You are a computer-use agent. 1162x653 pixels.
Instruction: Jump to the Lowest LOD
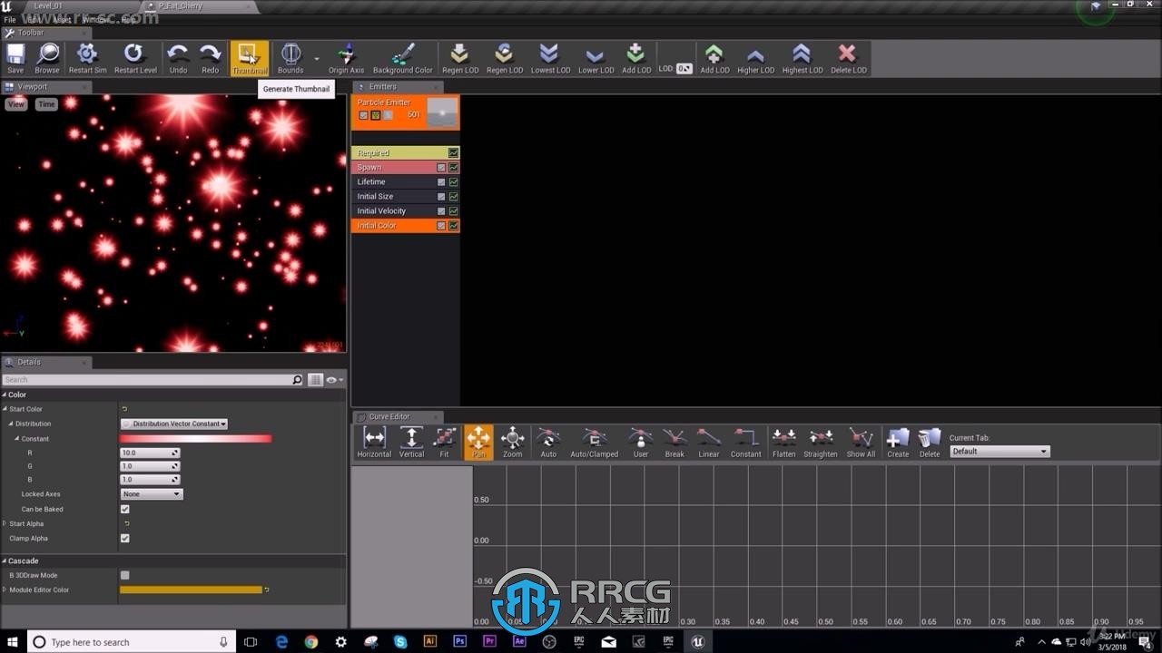click(550, 58)
